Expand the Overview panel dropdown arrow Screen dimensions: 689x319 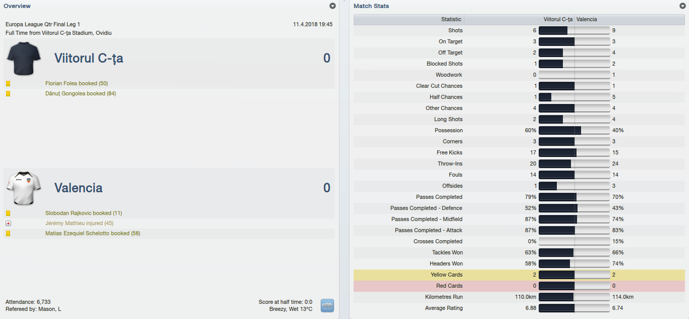click(x=332, y=6)
